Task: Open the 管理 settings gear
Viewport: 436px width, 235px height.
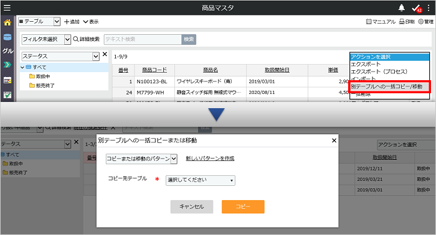Action: point(425,22)
